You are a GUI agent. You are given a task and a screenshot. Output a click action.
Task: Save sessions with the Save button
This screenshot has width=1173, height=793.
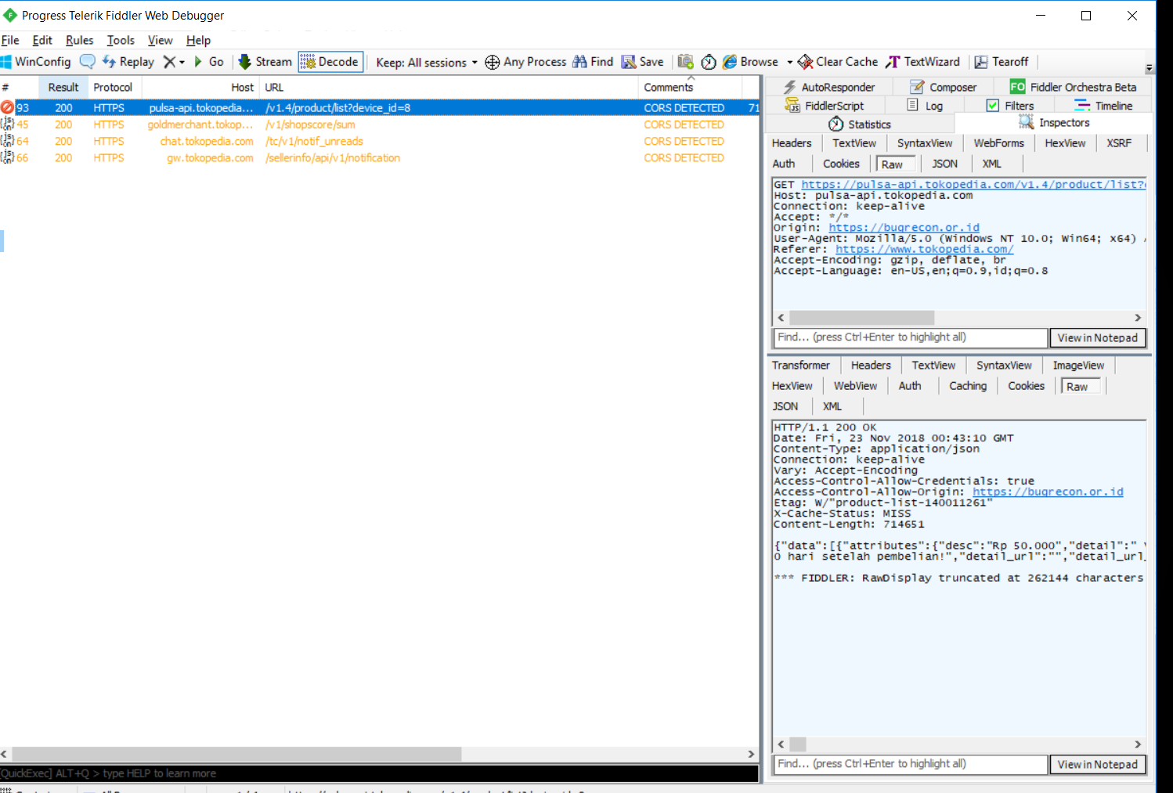(642, 62)
